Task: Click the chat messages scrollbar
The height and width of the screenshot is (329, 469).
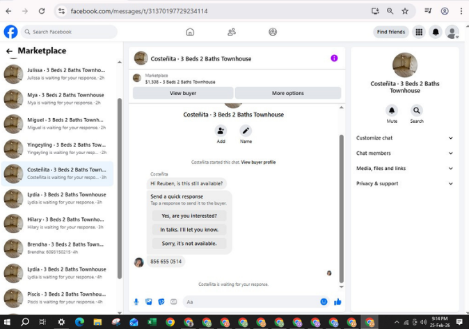Action: tap(341, 209)
